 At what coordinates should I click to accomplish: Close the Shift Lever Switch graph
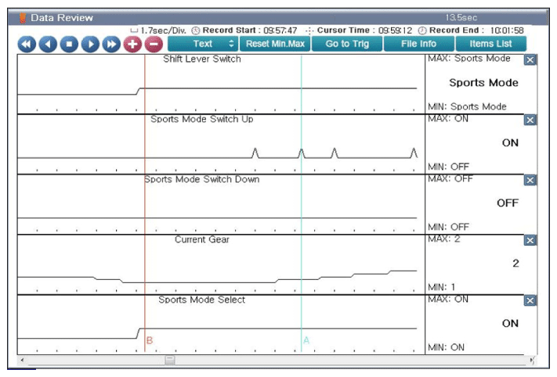click(530, 60)
